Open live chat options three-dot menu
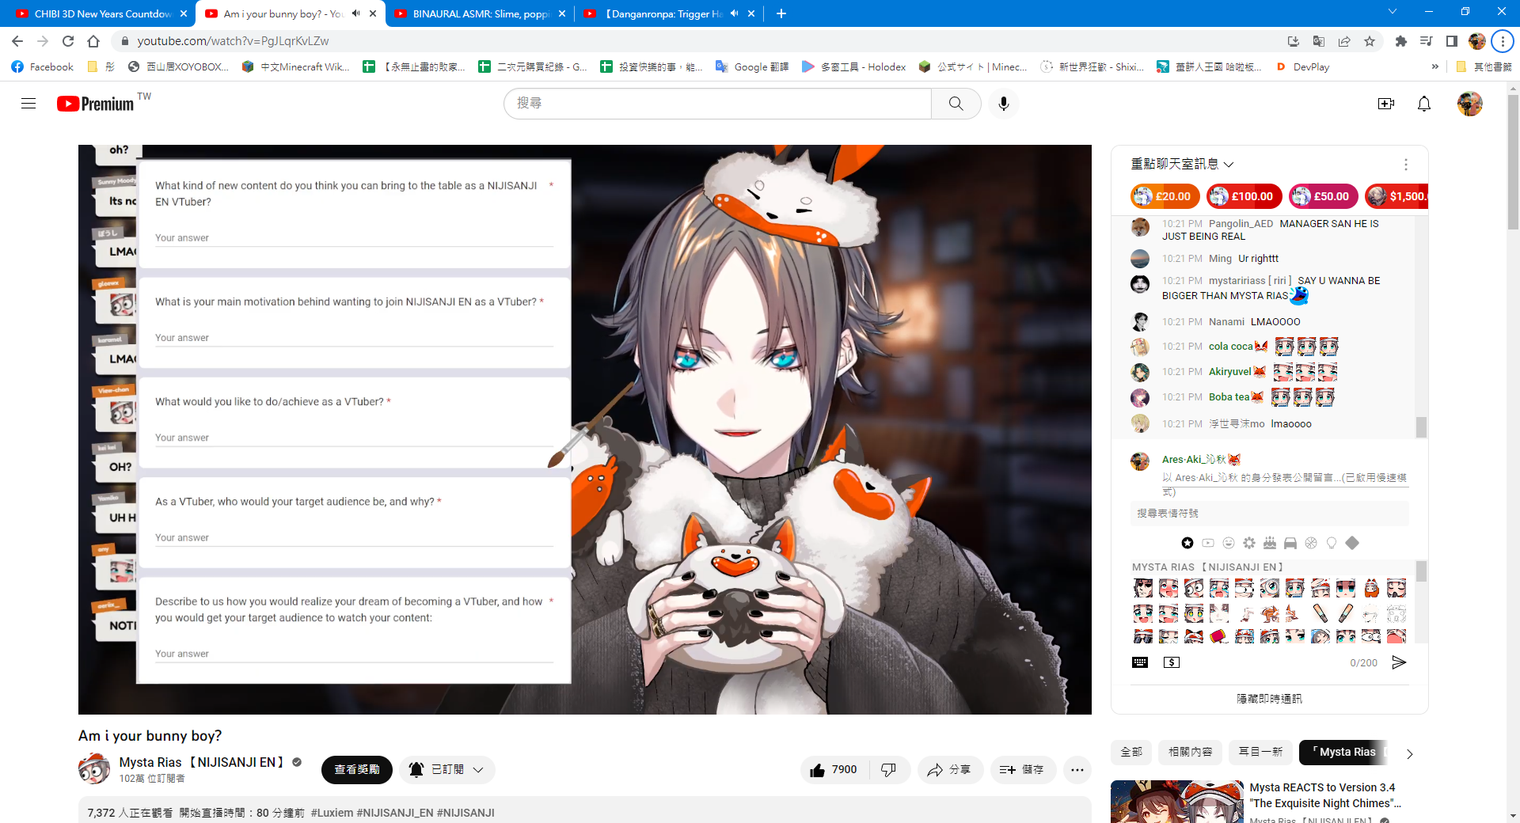Screen dimensions: 1520x823 pos(1406,165)
